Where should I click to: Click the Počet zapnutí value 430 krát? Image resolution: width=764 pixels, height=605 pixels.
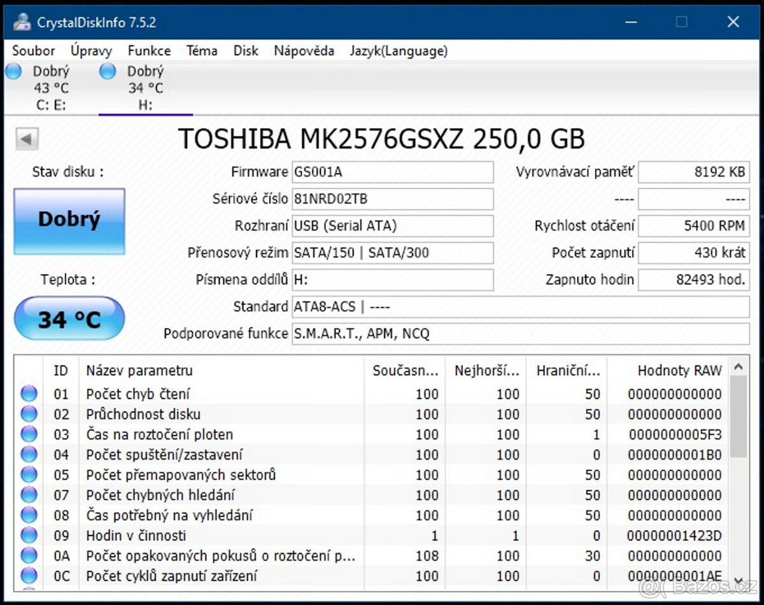(x=694, y=253)
